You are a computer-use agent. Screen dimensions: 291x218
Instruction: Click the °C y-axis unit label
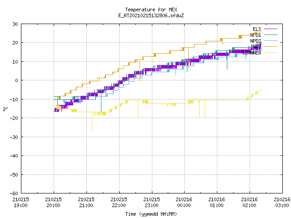(5, 109)
